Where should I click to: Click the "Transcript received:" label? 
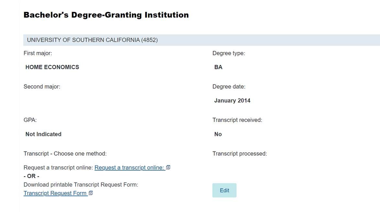(x=237, y=120)
